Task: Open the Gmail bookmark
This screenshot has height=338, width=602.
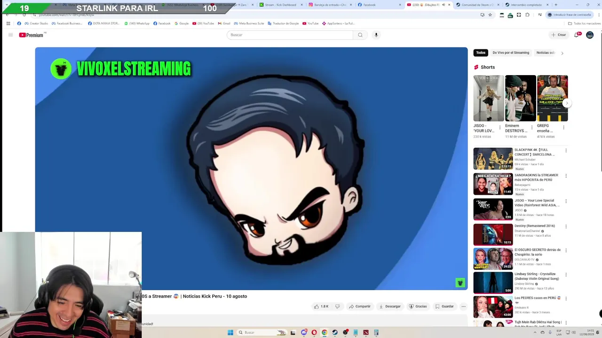Action: coord(224,23)
